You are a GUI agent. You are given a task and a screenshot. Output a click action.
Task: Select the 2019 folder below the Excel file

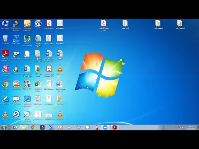pos(38,56)
